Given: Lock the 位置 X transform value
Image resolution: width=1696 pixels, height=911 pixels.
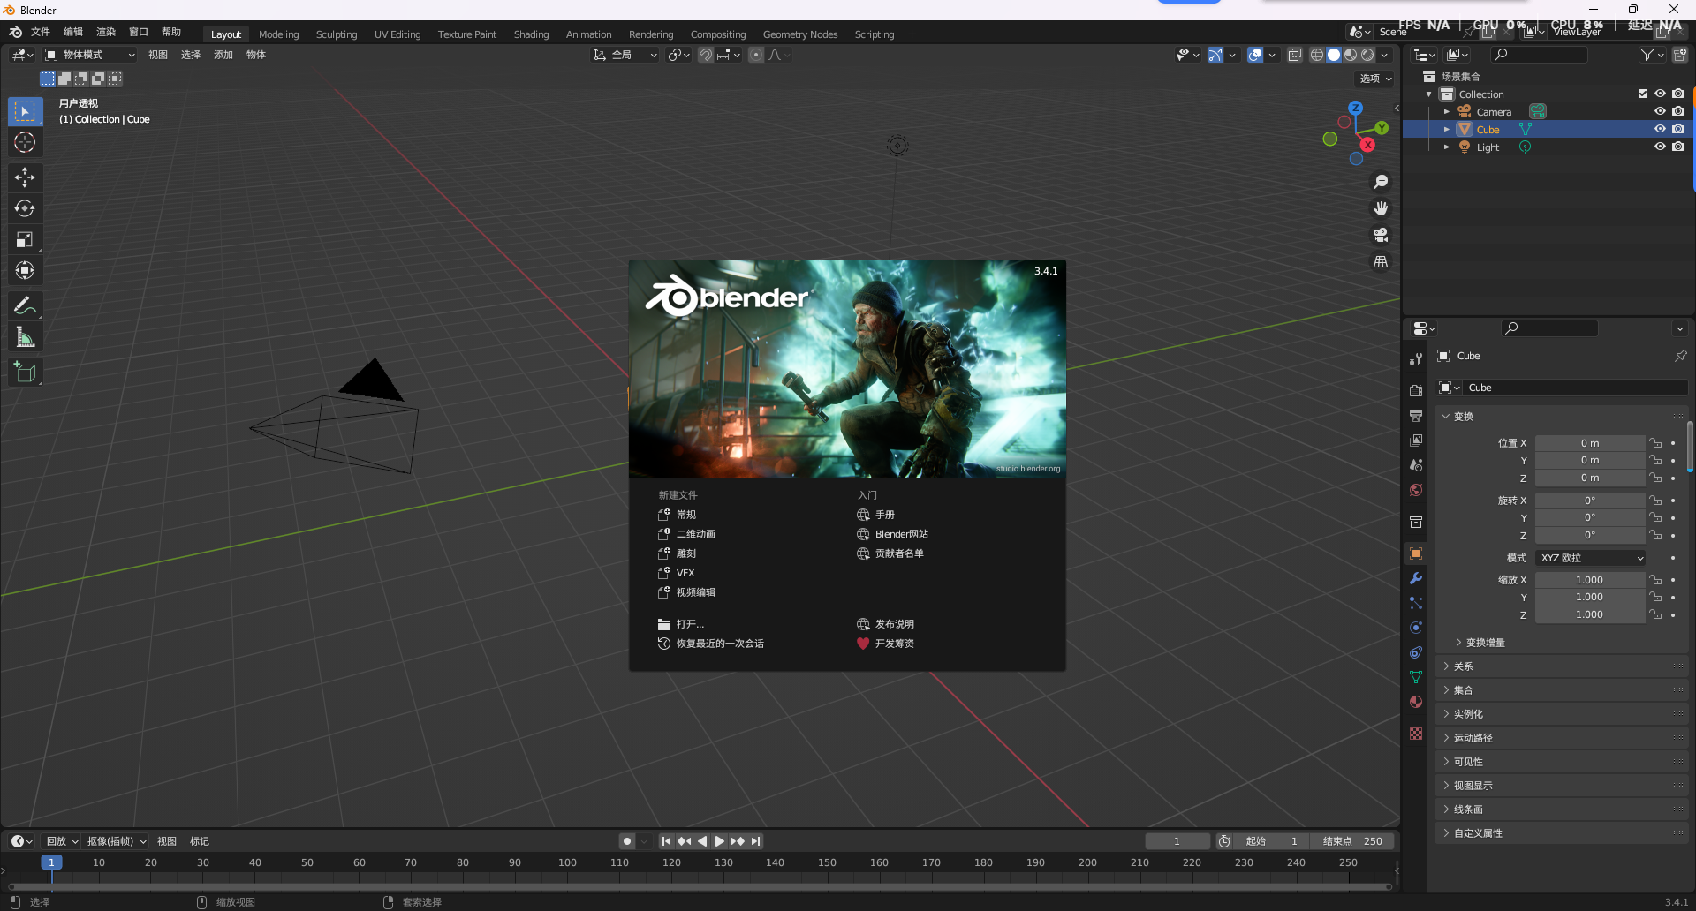Looking at the screenshot, I should [x=1655, y=442].
